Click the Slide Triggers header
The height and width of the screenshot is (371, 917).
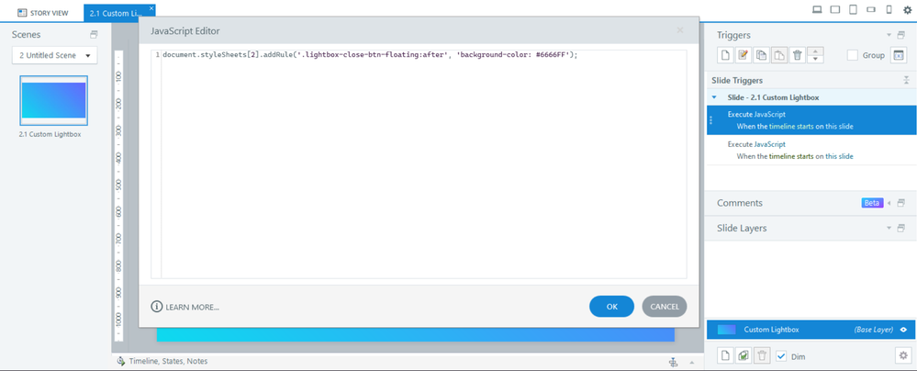[737, 80]
